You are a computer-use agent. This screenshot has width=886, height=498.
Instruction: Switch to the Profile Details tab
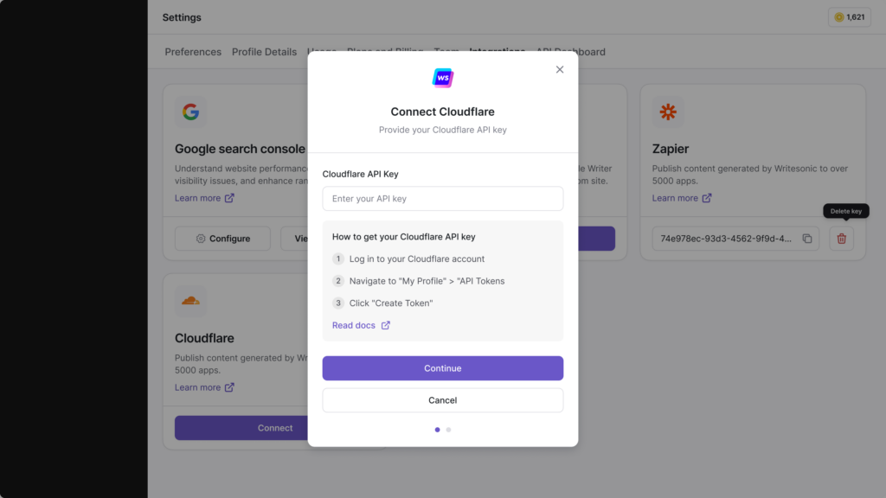pos(264,52)
